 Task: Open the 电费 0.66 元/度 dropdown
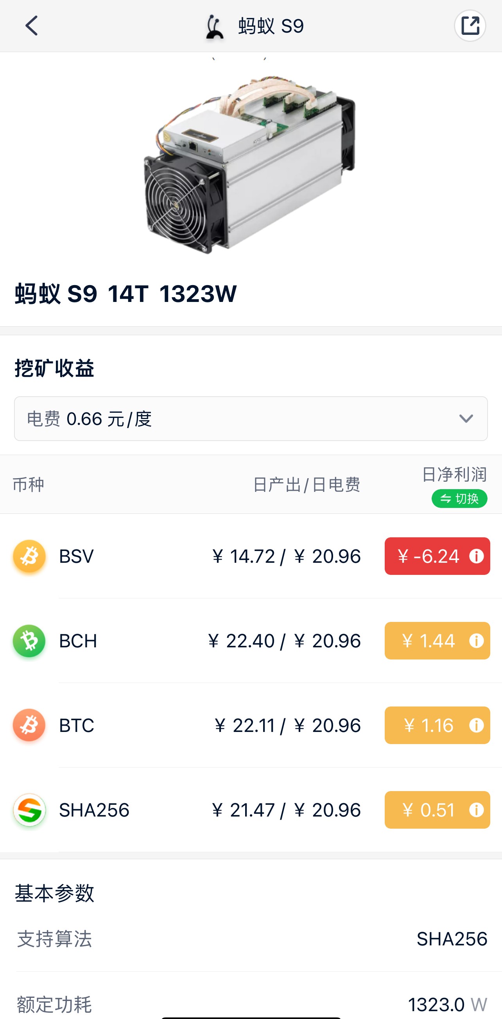click(251, 419)
